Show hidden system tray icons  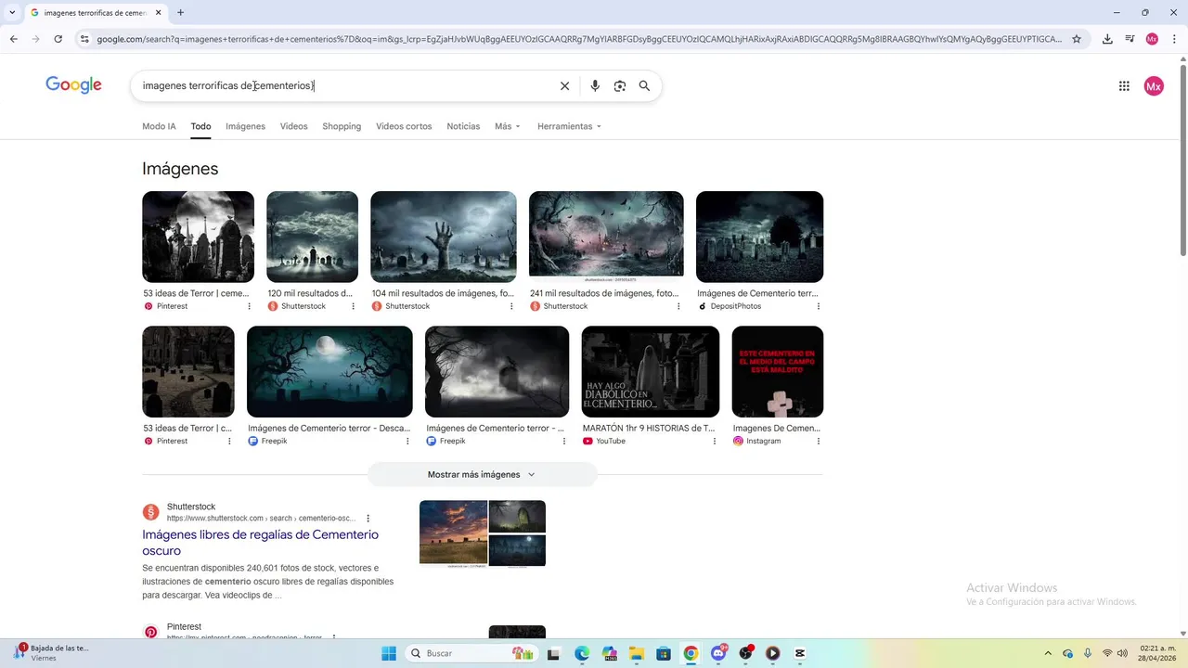pos(1048,653)
